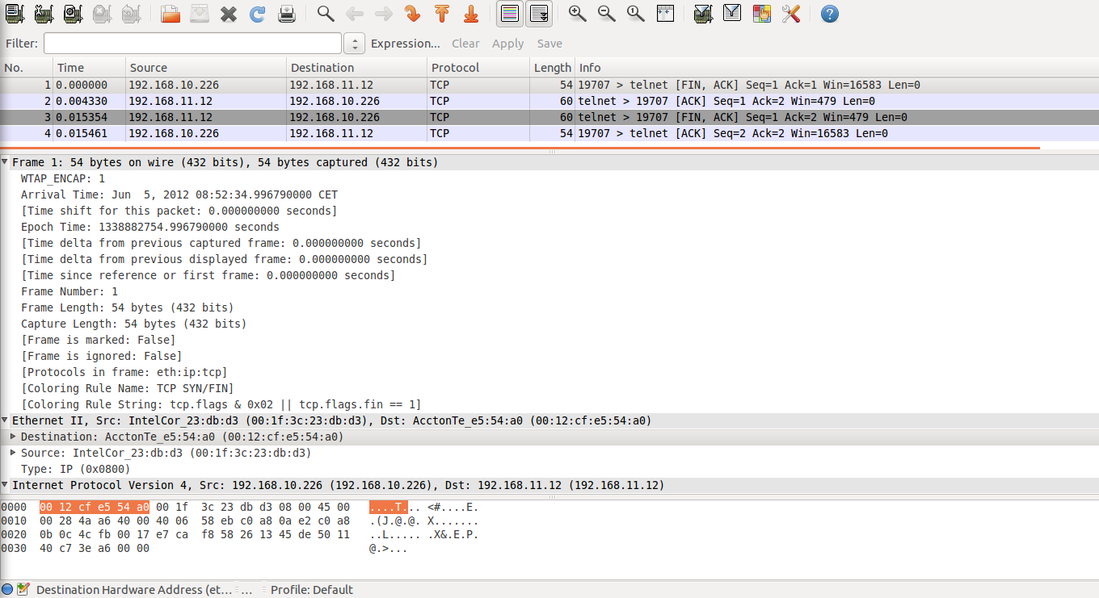Print packets printer icon
This screenshot has height=598, width=1099.
(287, 14)
